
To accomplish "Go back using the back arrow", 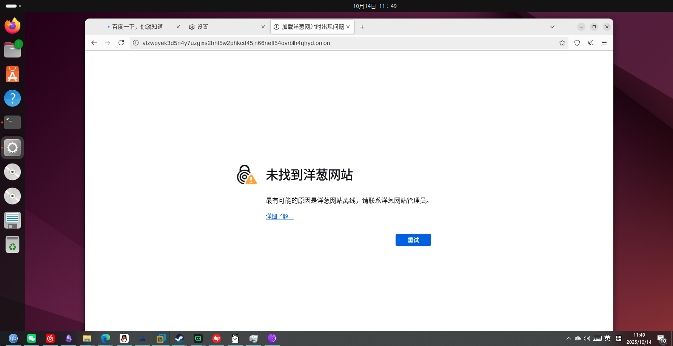I will point(94,43).
